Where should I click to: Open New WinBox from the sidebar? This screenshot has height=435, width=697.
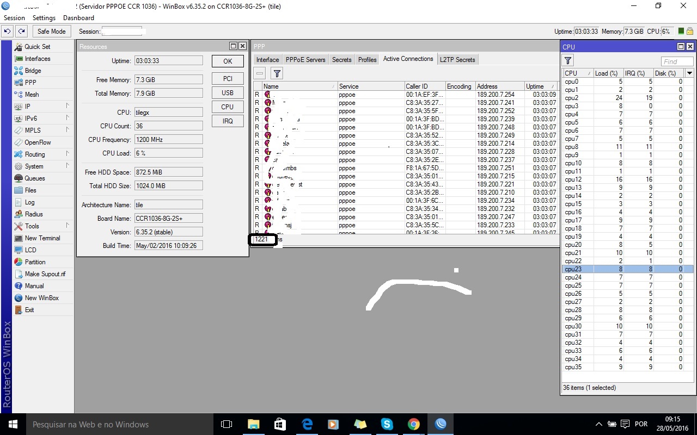tap(41, 298)
